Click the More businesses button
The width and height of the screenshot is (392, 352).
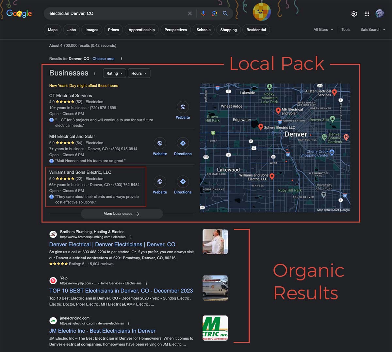click(122, 213)
